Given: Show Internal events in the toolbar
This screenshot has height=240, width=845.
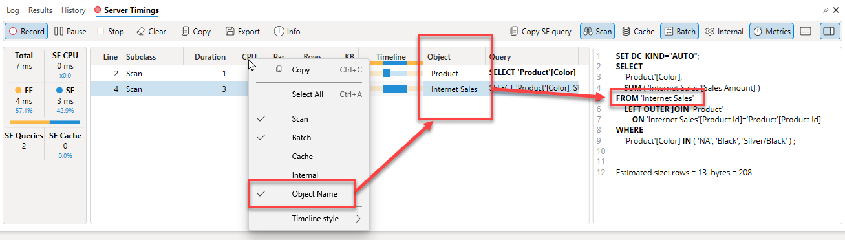Looking at the screenshot, I should click(724, 31).
